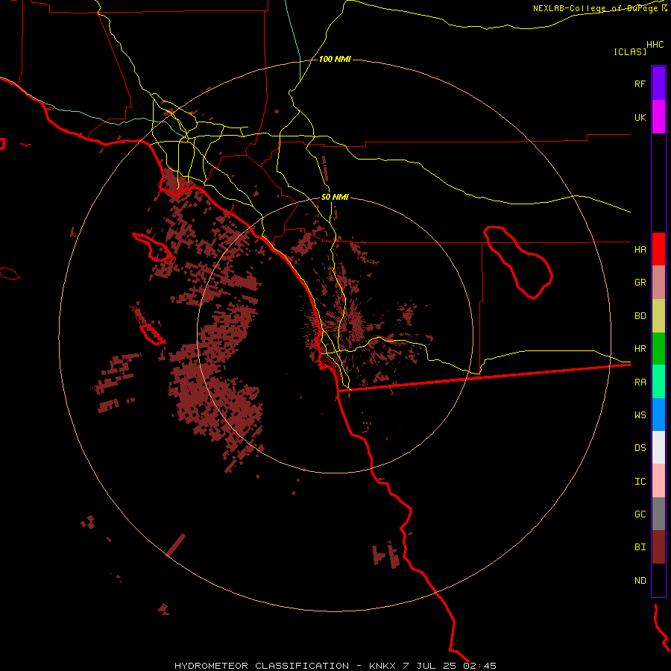Click the HA legend label
The height and width of the screenshot is (671, 671).
[x=640, y=250]
